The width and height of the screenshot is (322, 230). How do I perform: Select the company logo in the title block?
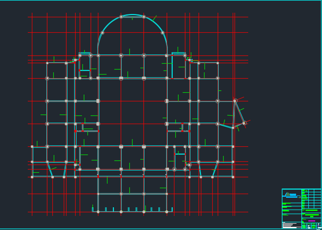pyautogui.click(x=292, y=195)
